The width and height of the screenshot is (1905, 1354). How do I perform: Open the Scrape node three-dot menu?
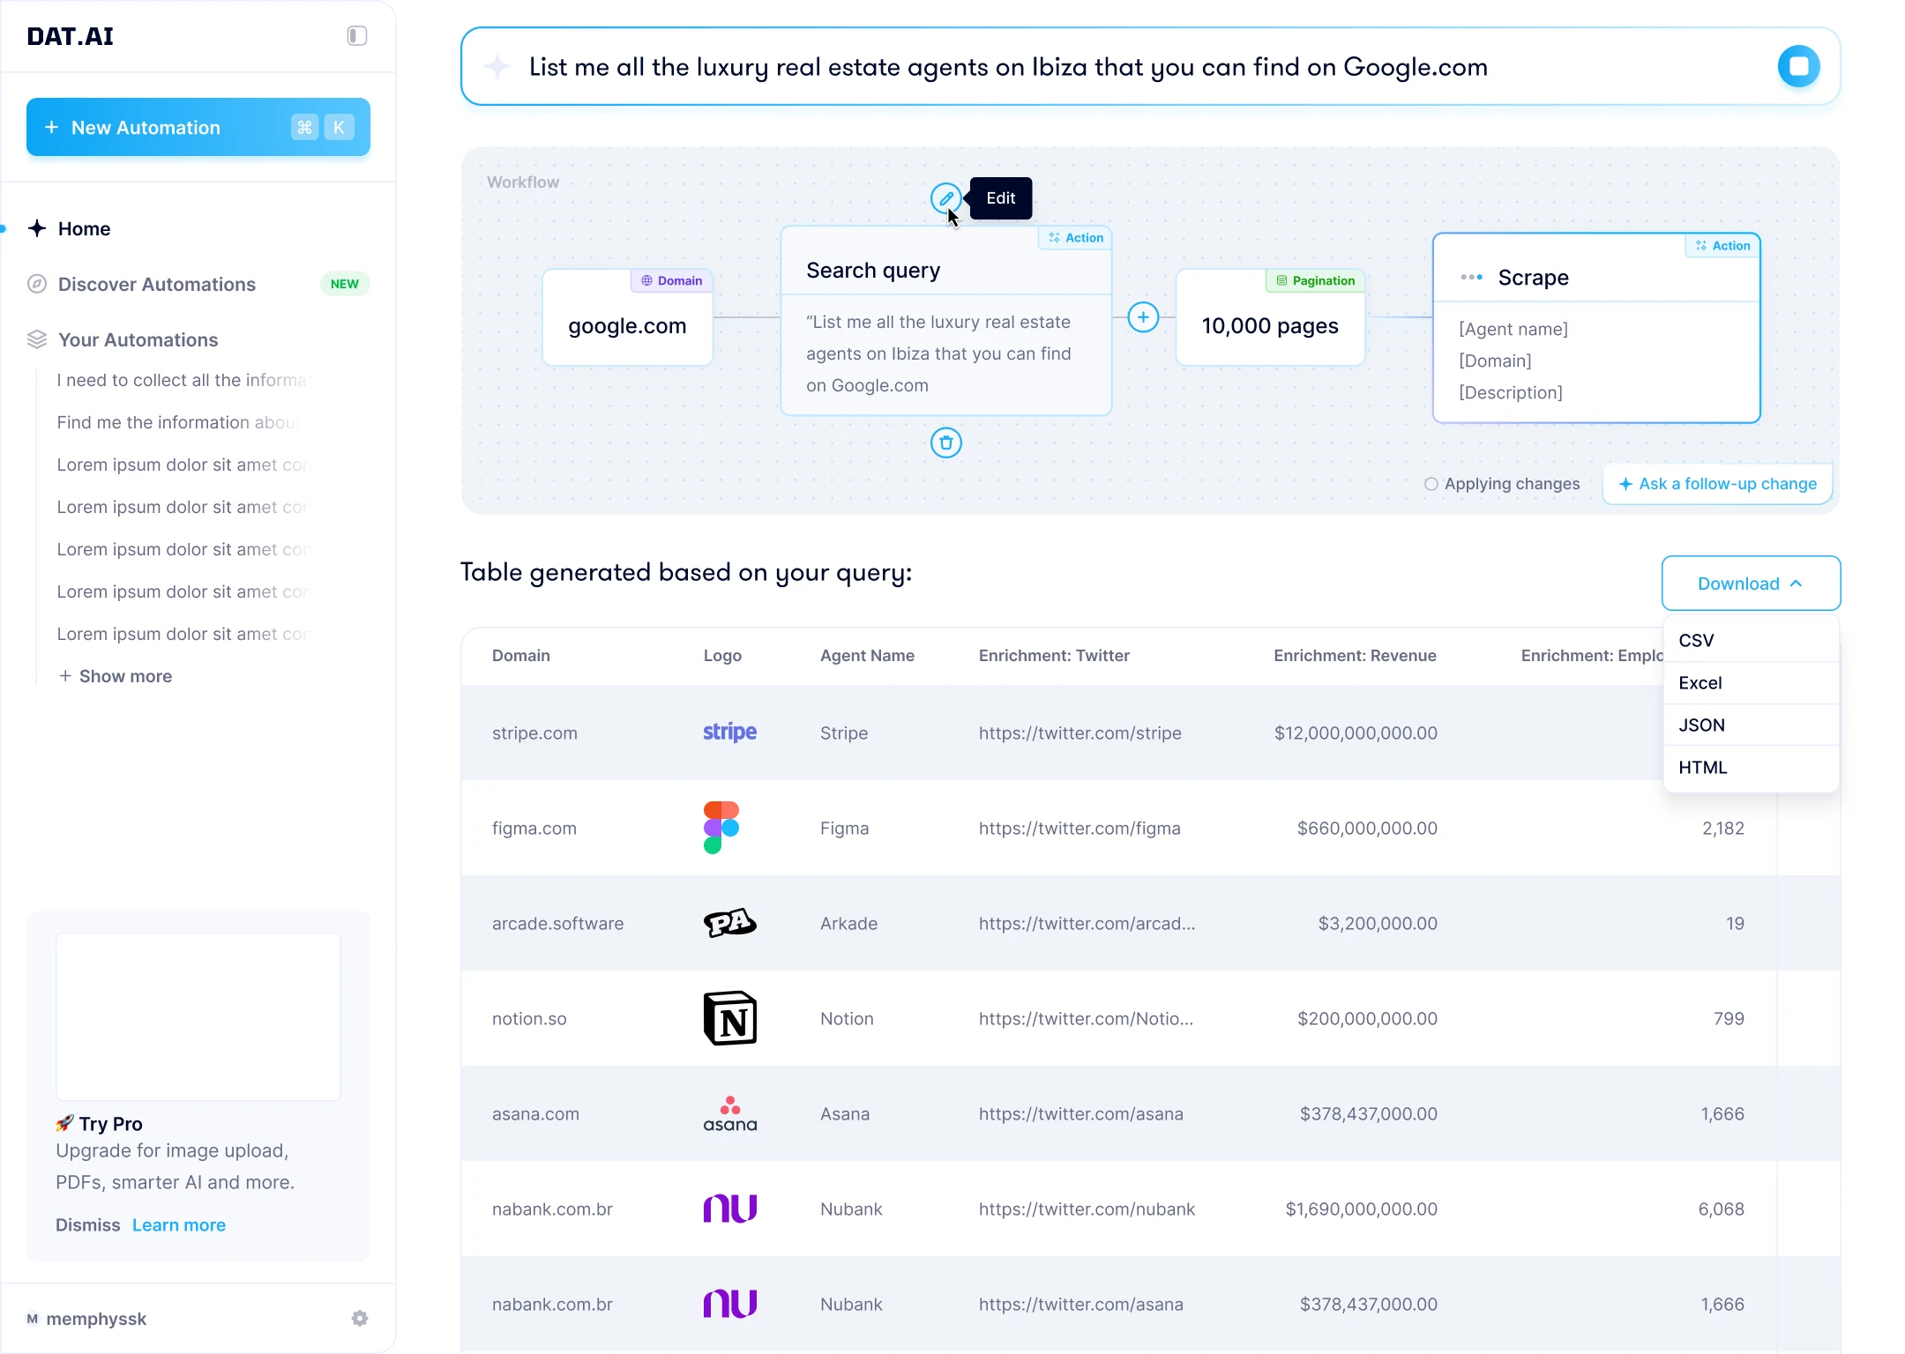1471,278
